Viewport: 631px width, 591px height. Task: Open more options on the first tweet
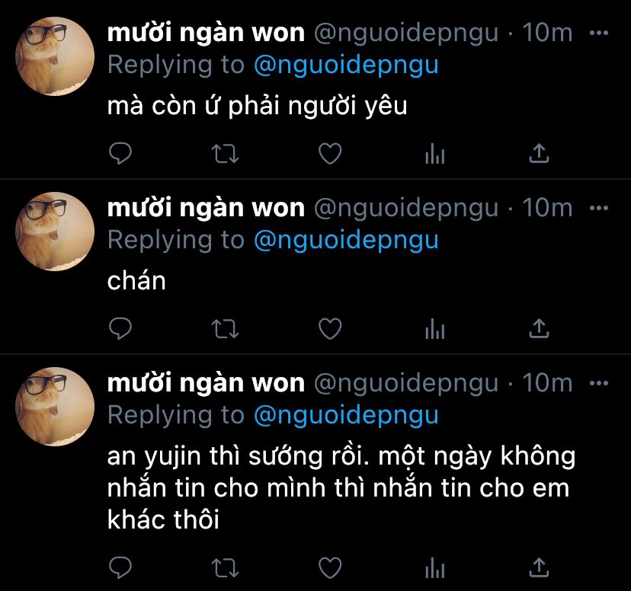(599, 33)
